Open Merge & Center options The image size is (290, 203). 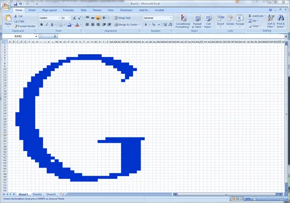coord(139,25)
